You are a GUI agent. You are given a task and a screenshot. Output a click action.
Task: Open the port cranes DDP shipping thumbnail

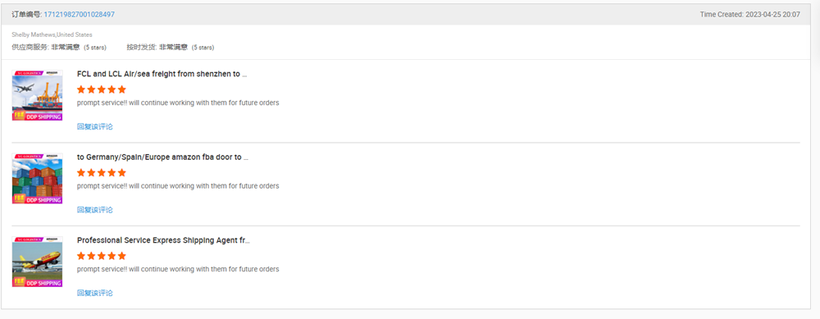coord(37,95)
